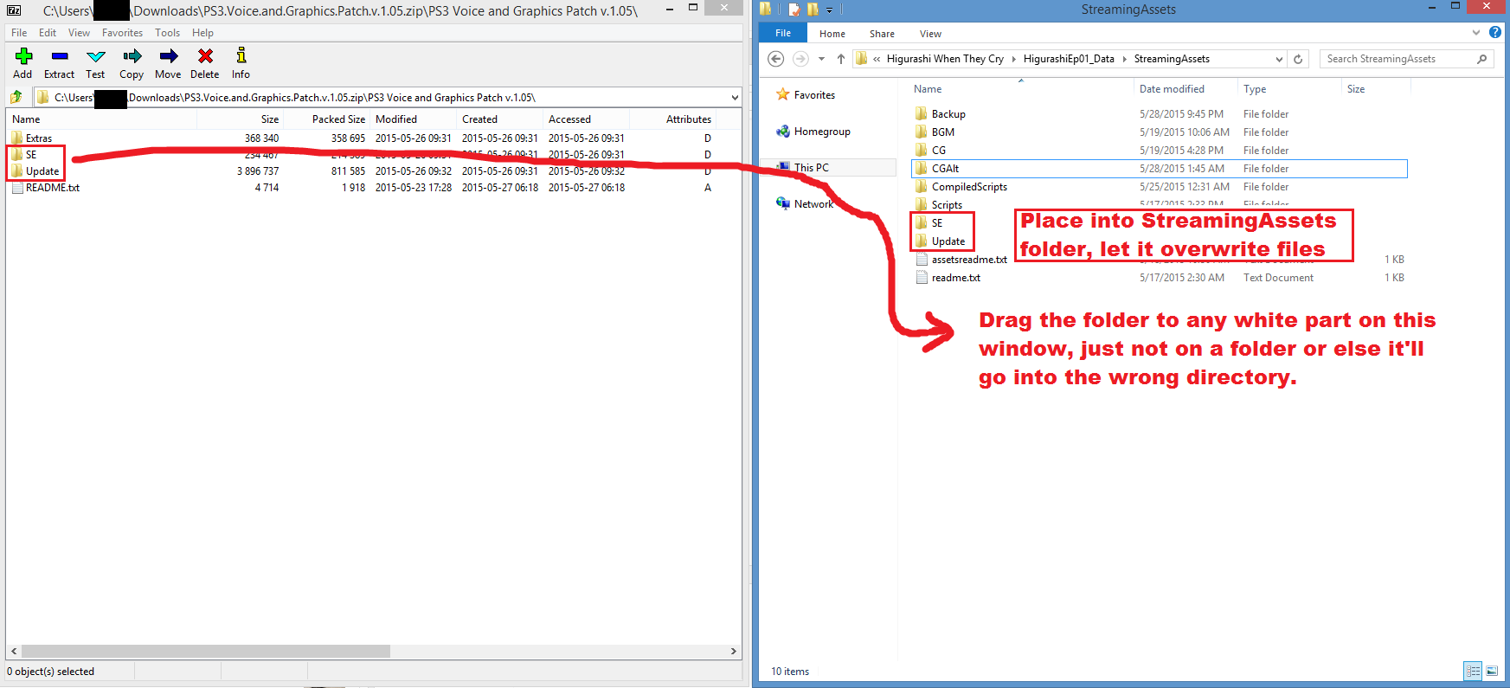Open the View ribbon tab
Screen dimensions: 1510x688
click(x=930, y=34)
